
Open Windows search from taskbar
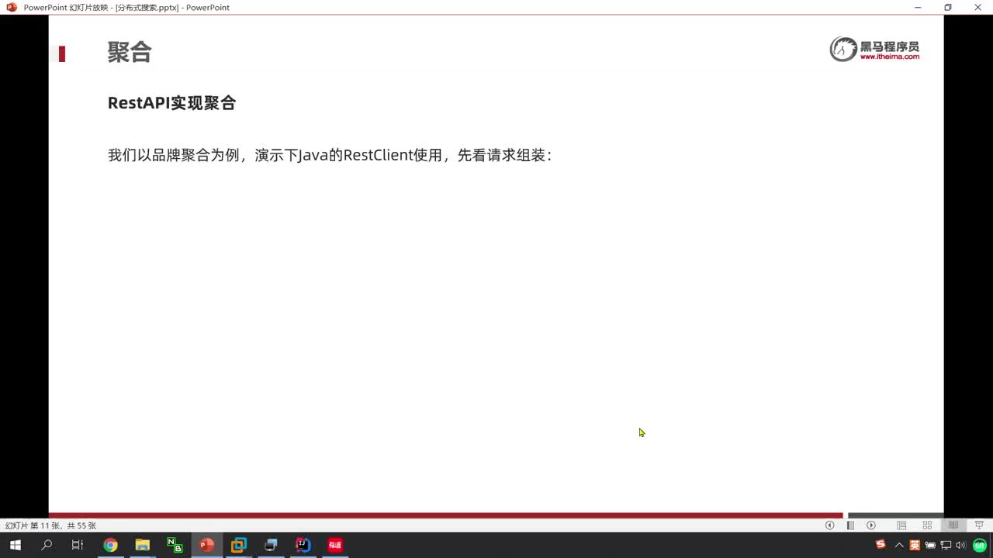[x=47, y=545]
